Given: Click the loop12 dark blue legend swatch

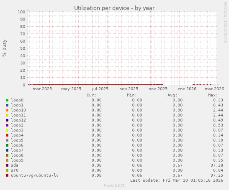Looking at the screenshot, I should pos(7,120).
